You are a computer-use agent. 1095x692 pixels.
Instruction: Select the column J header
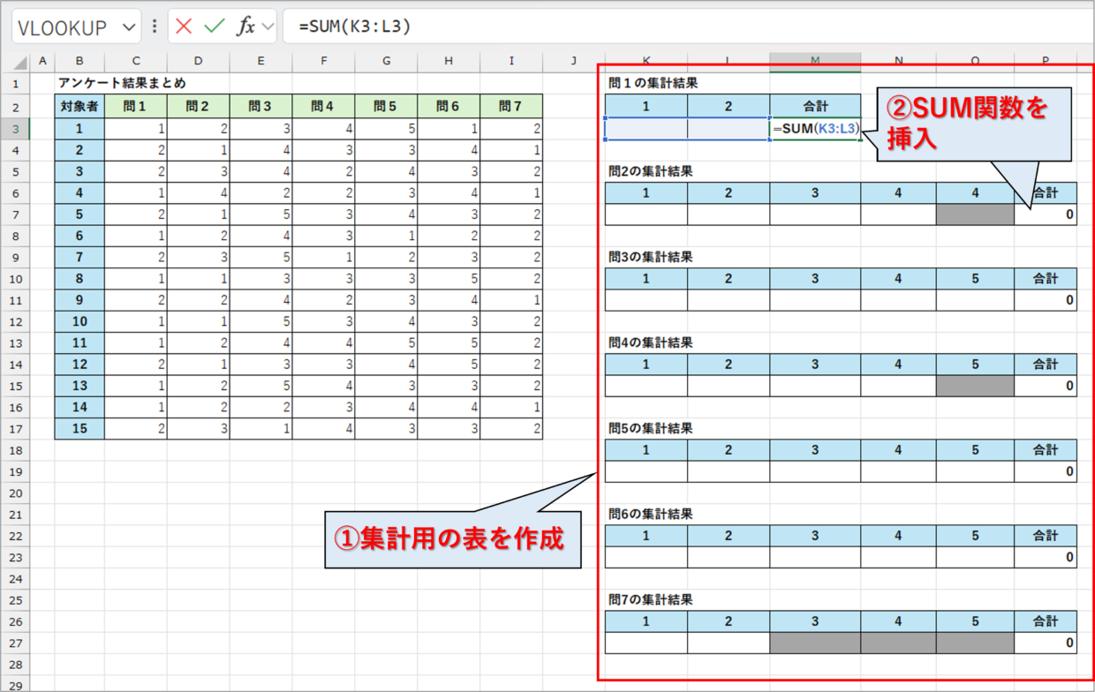[573, 62]
